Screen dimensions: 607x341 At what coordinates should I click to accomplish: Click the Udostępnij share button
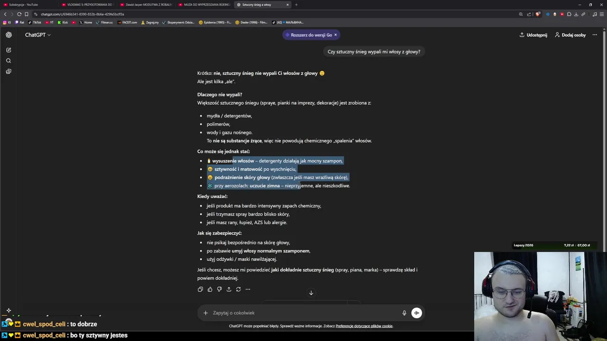click(533, 35)
